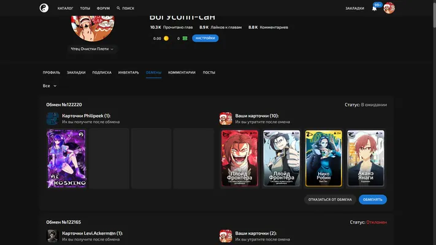Open the user avatar menu in header
This screenshot has height=245, width=436.
click(x=389, y=8)
